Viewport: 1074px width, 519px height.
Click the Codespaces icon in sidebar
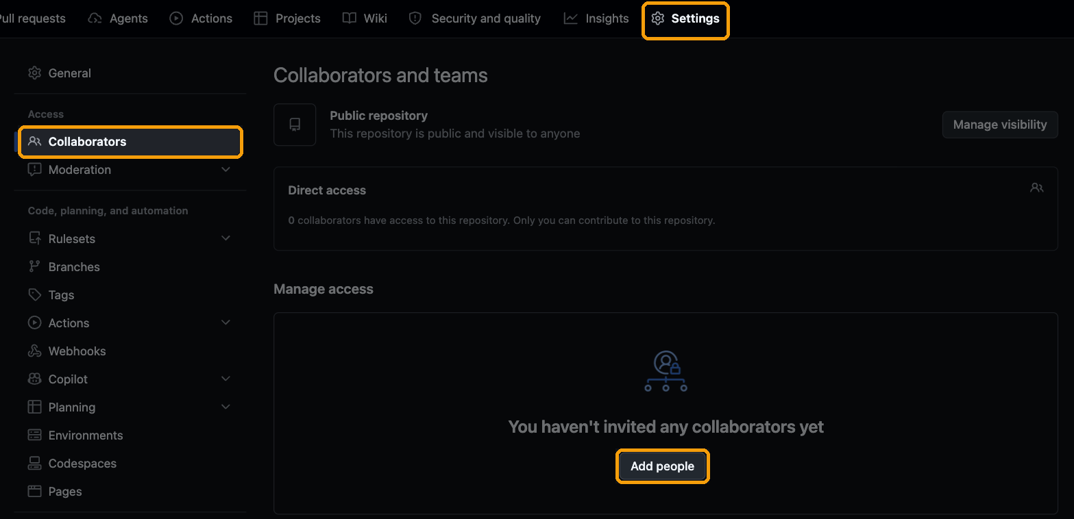click(x=34, y=463)
